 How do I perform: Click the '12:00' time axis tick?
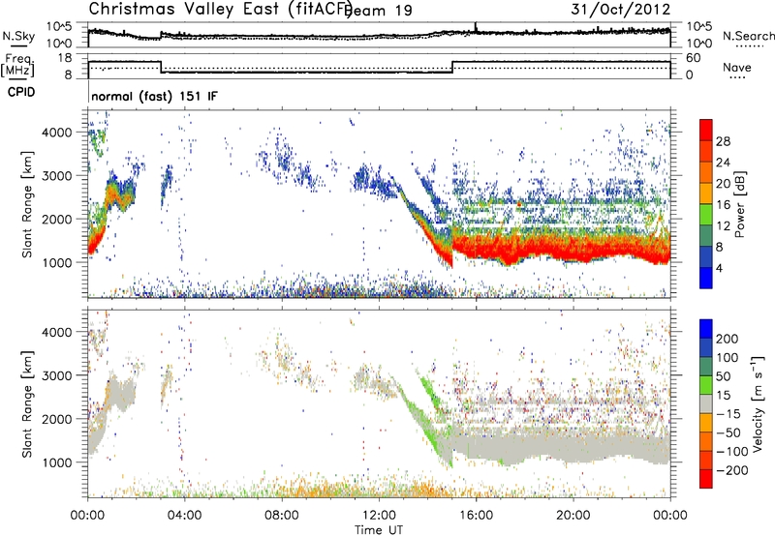(x=379, y=516)
